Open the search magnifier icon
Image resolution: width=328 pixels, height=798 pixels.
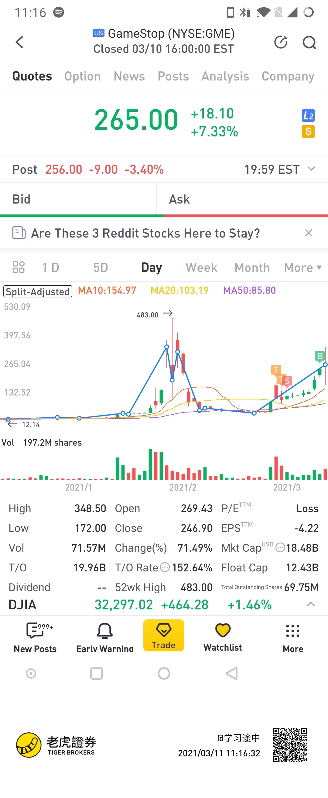pos(309,43)
